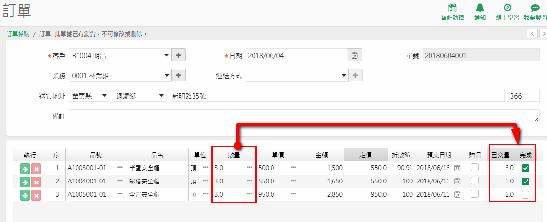Screen dimensions: 547x222
Task: Click plus button next to 客戶 field
Action: click(178, 55)
